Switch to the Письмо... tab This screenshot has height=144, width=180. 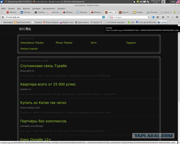[x=83, y=12]
